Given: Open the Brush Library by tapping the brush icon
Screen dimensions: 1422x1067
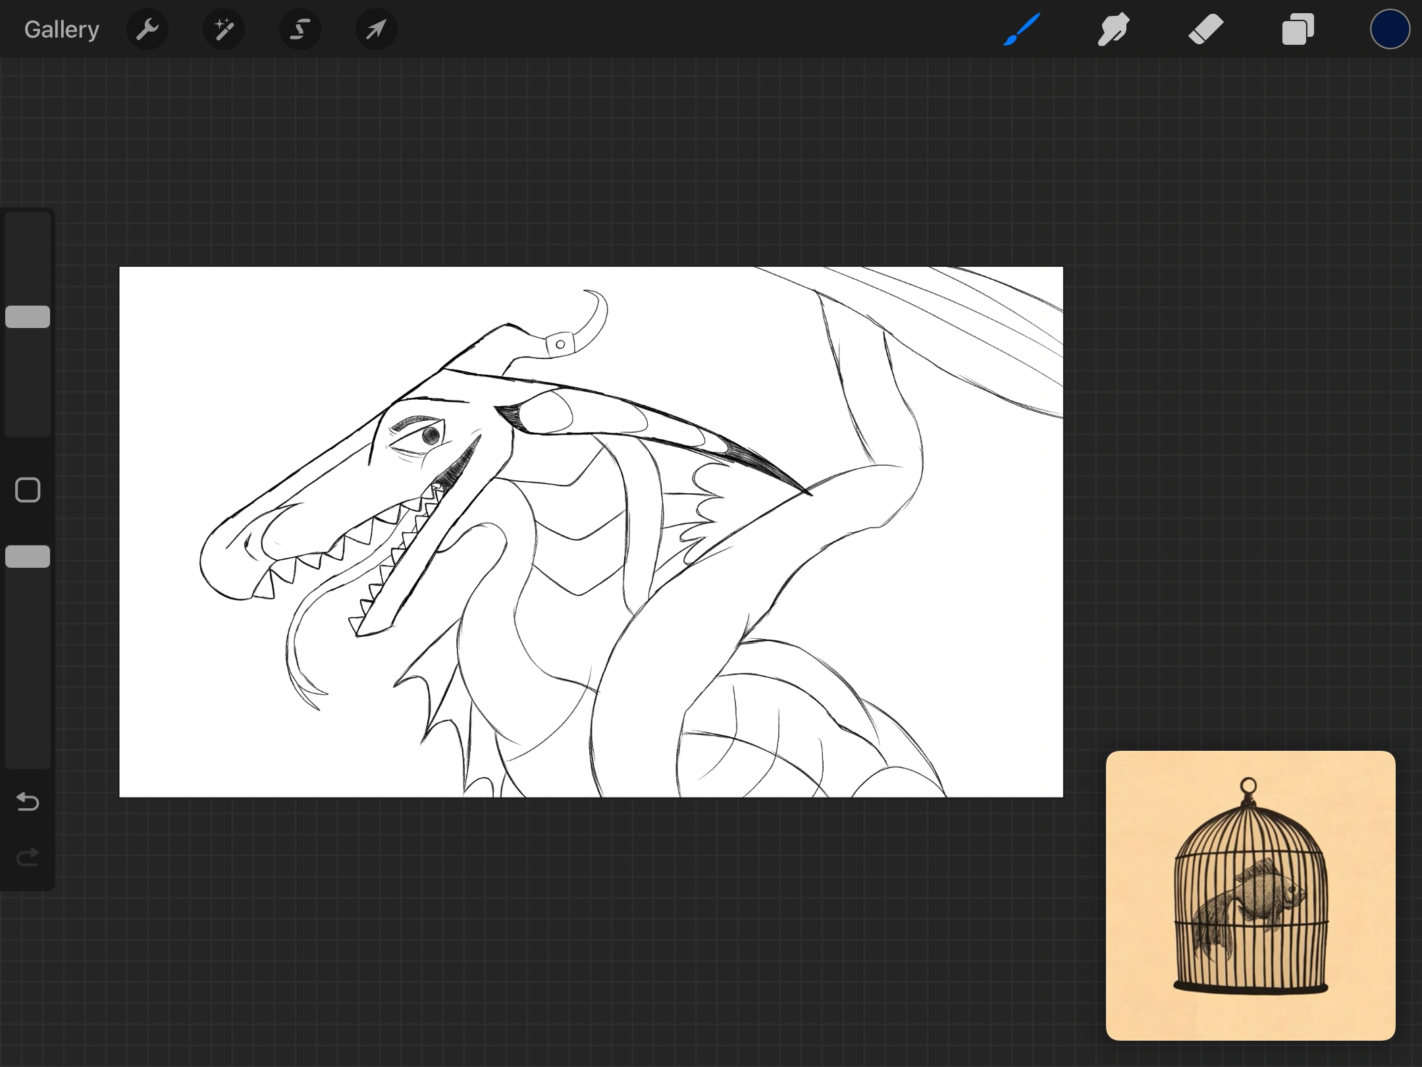Looking at the screenshot, I should pyautogui.click(x=1021, y=29).
